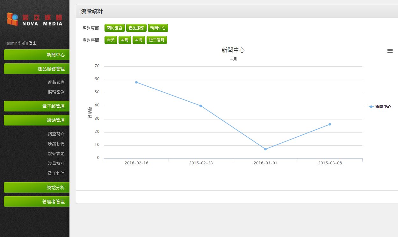Click the 2016-03-01 data point

pyautogui.click(x=265, y=149)
